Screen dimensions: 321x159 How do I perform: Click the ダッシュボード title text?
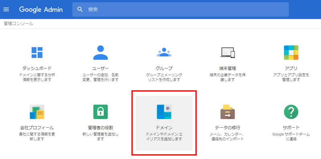tap(37, 68)
